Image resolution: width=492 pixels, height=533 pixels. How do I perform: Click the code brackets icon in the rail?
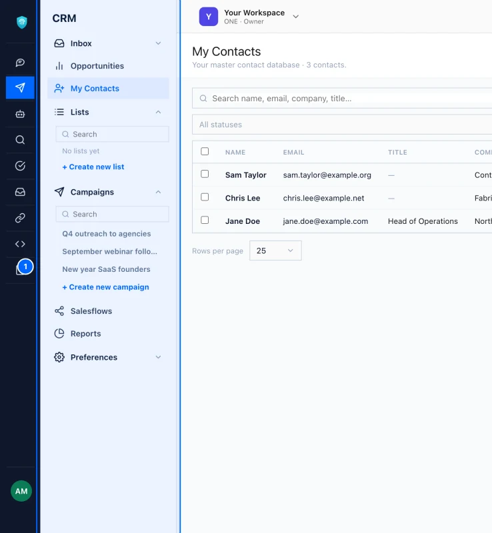[x=20, y=244]
